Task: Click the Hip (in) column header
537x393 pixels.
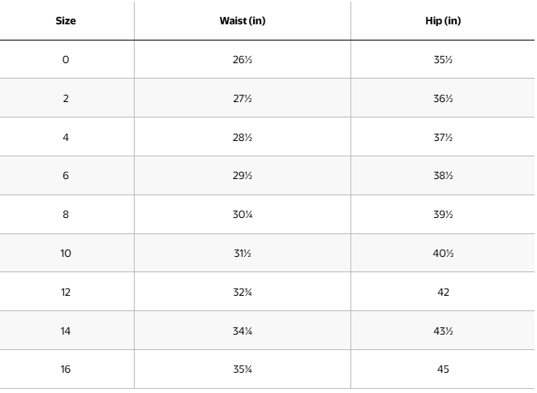Action: (x=443, y=21)
